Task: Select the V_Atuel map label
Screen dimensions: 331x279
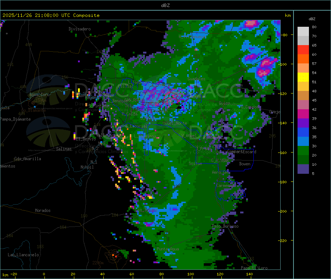Action: pos(189,136)
